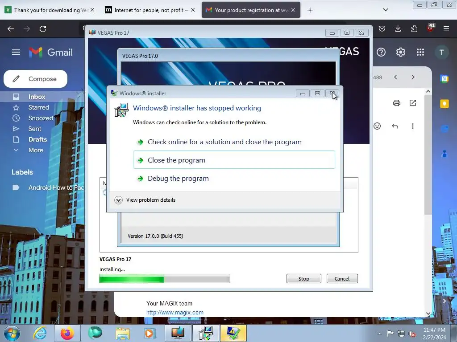The width and height of the screenshot is (457, 342).
Task: Open Action Center flag icon
Action: click(x=390, y=334)
